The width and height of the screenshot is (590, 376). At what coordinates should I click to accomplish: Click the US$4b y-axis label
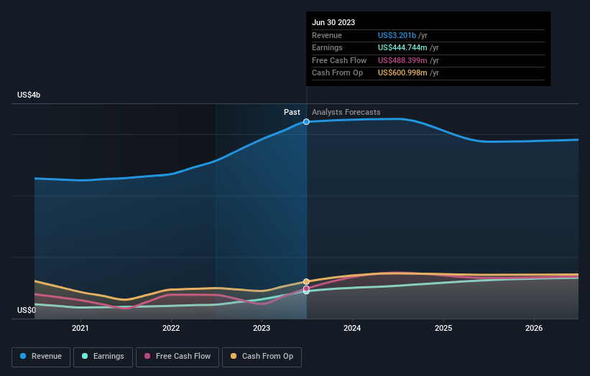pyautogui.click(x=29, y=95)
